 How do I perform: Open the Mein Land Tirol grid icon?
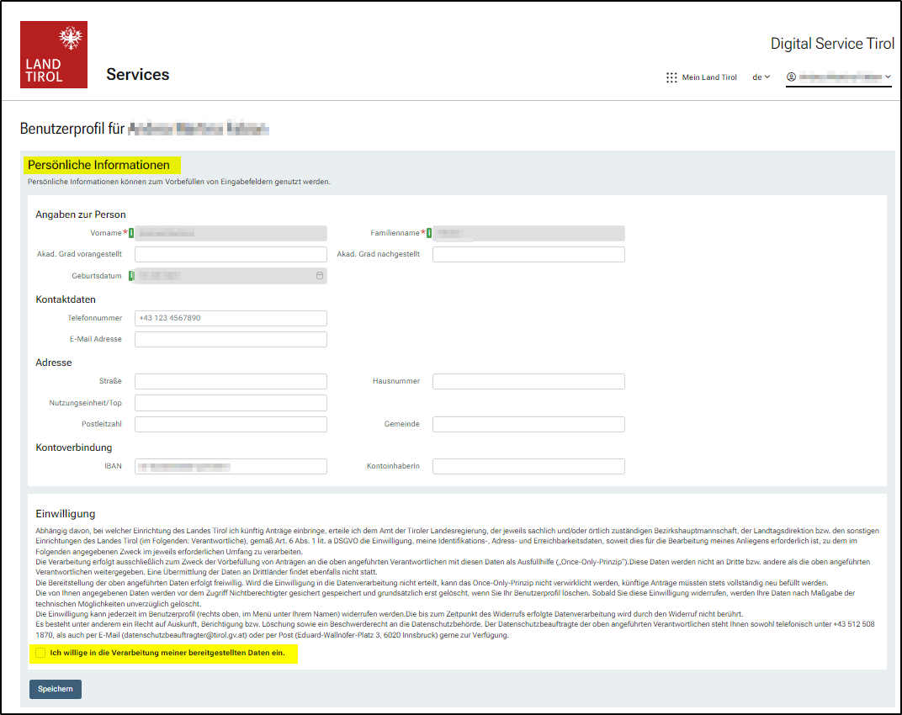pos(671,77)
